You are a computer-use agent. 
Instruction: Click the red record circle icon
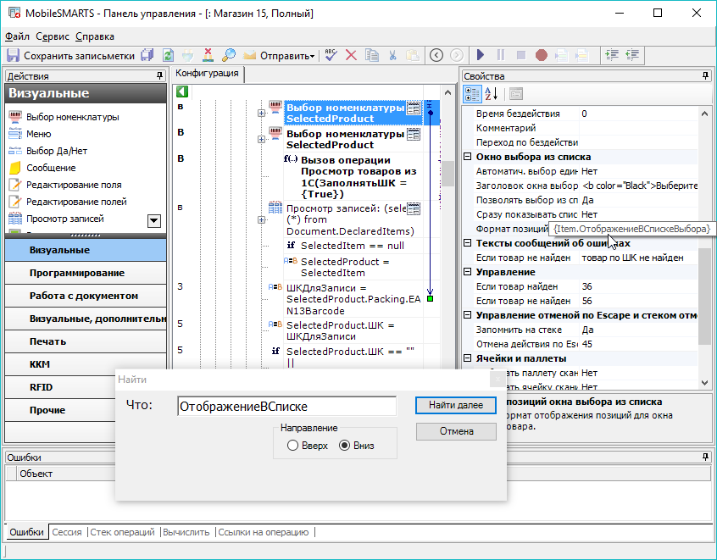pos(542,55)
